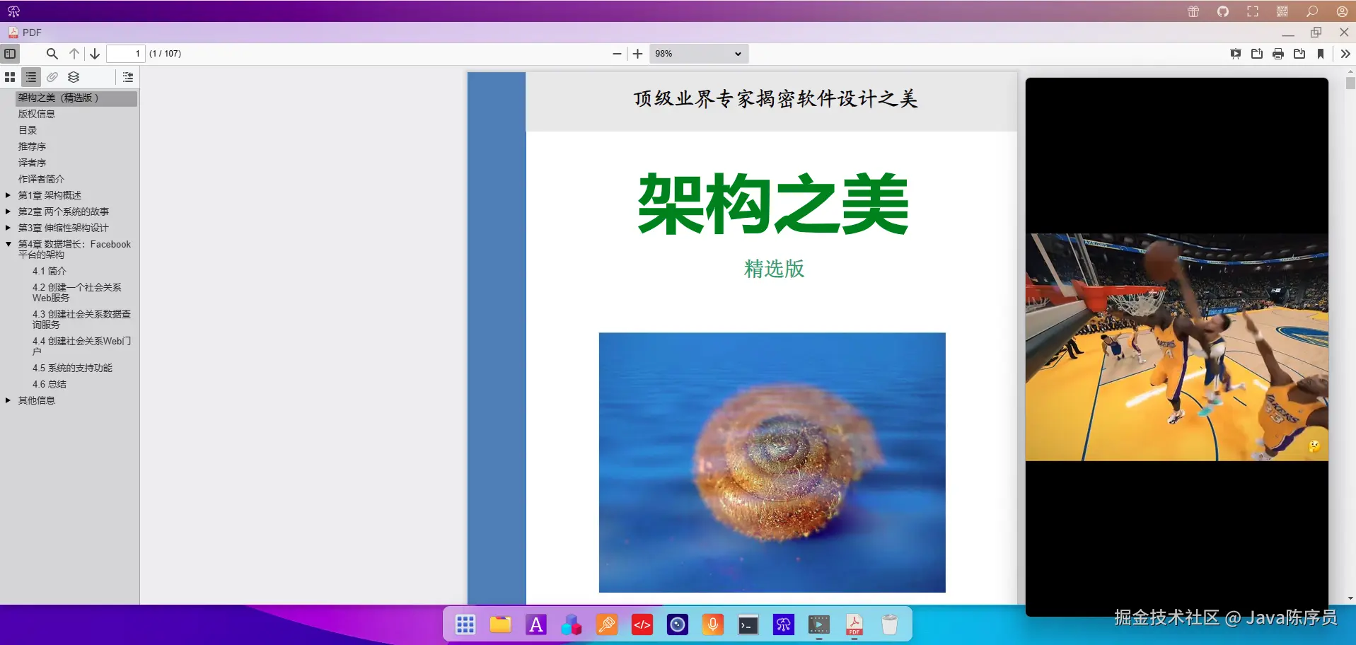Download the PDF file
This screenshot has height=645, width=1356.
click(x=1299, y=54)
